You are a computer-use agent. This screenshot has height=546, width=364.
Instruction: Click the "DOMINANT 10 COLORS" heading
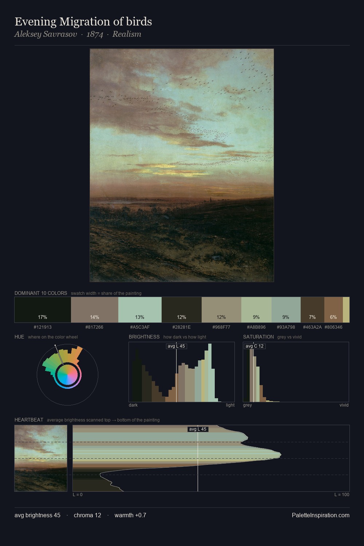pyautogui.click(x=41, y=293)
